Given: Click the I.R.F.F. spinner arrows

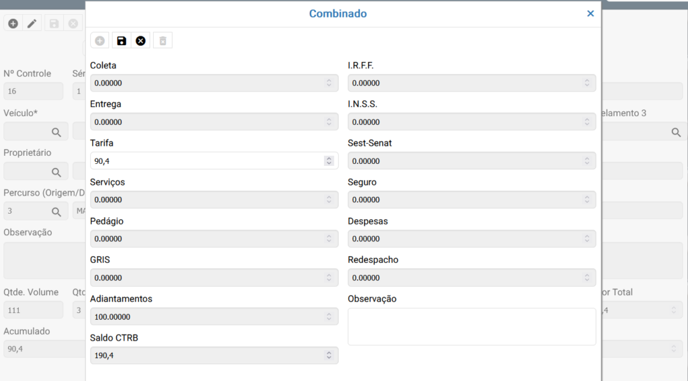Looking at the screenshot, I should coord(587,83).
